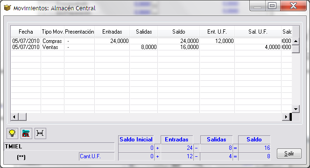Click the Salir button
This screenshot has height=168, width=310.
click(289, 154)
